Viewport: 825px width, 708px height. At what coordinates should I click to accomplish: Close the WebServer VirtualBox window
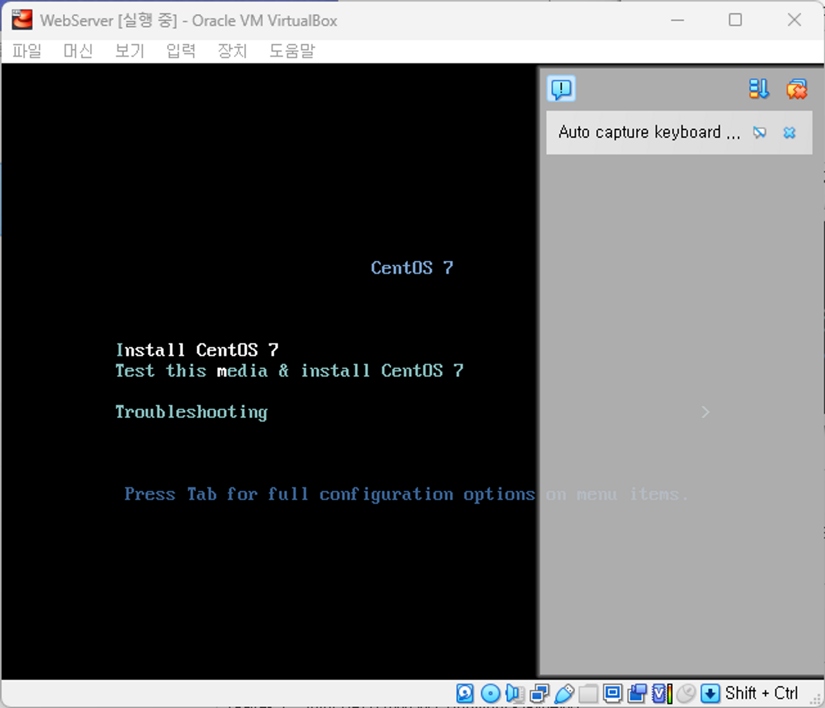click(794, 20)
